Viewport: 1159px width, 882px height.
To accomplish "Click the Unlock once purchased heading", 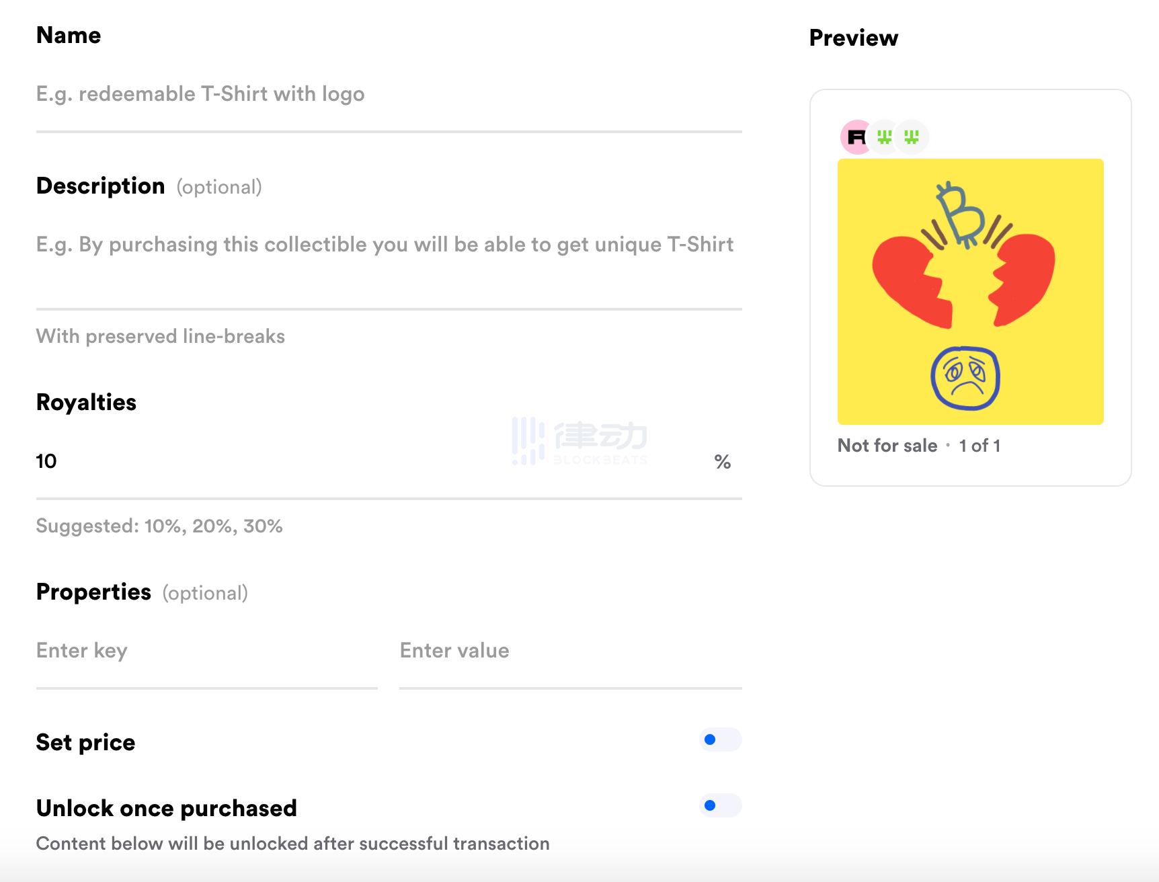I will point(166,808).
